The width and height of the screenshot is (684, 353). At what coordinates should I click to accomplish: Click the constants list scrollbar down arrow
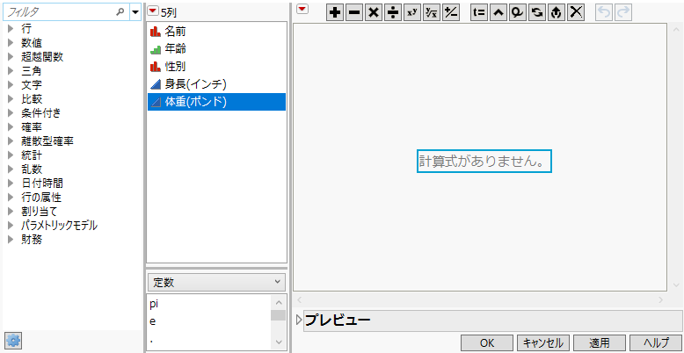[x=280, y=342]
